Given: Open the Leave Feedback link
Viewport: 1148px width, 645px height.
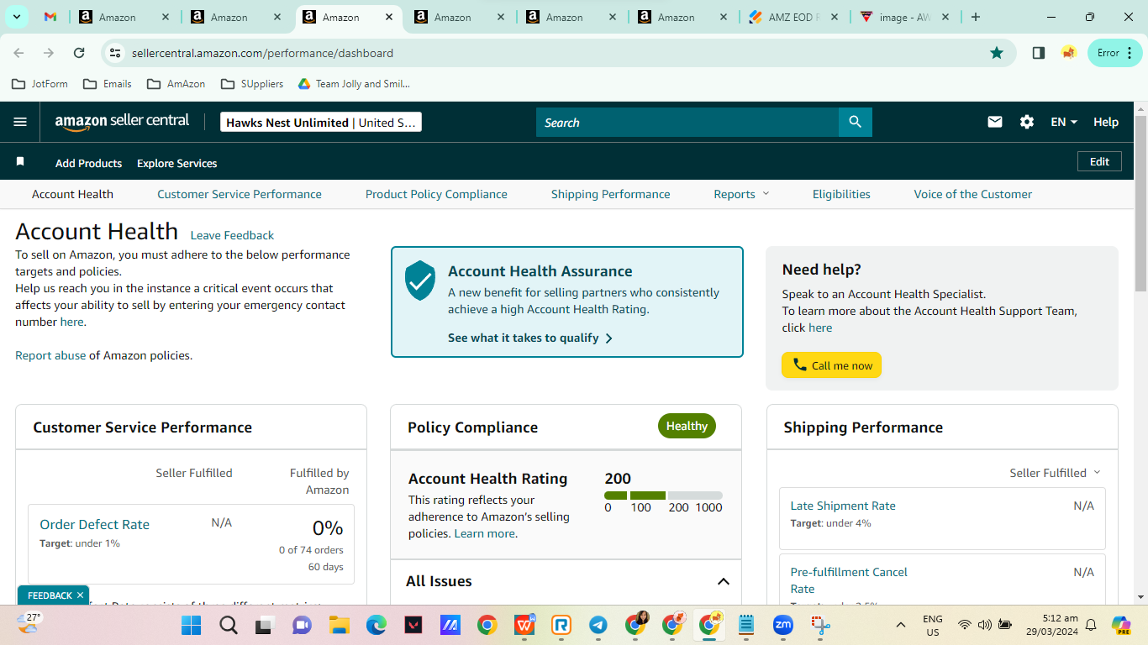Looking at the screenshot, I should coord(232,235).
